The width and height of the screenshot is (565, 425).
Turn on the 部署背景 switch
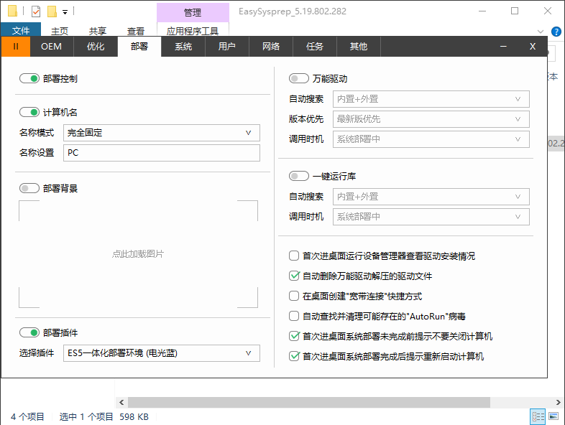coord(29,189)
